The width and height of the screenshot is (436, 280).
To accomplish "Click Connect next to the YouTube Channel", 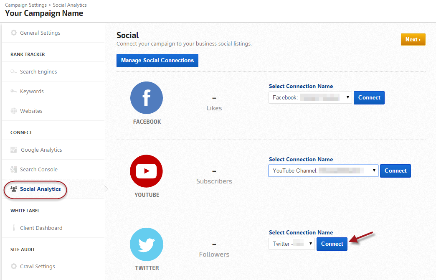I will tap(395, 171).
